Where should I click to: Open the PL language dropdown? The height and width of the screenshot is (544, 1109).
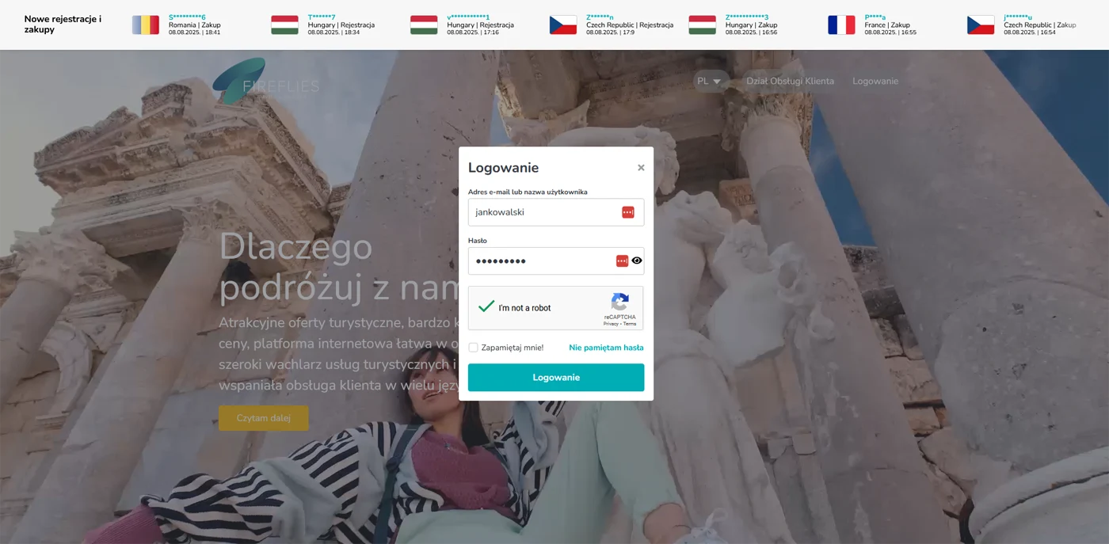coord(711,81)
